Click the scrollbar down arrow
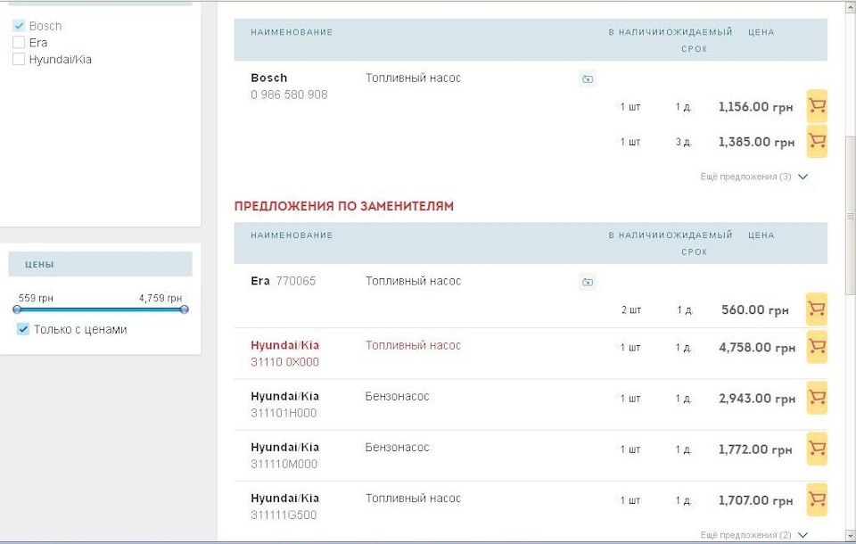The height and width of the screenshot is (544, 856). coord(851,535)
